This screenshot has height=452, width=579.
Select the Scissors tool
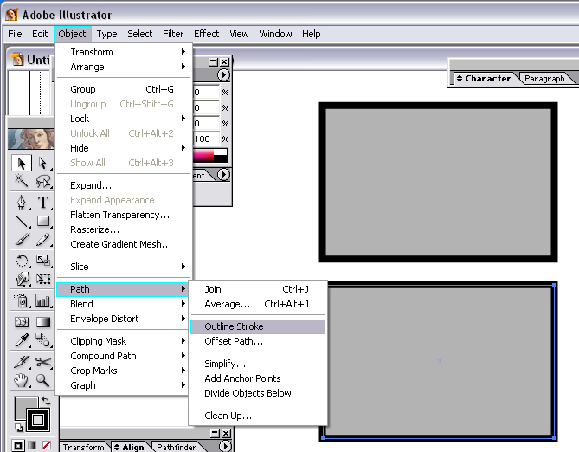tap(43, 361)
